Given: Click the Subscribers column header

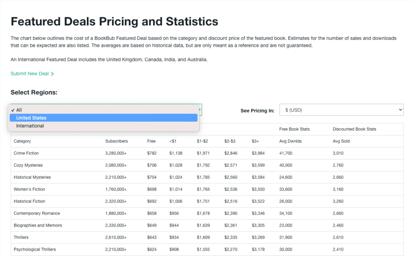Looking at the screenshot, I should [x=116, y=141].
